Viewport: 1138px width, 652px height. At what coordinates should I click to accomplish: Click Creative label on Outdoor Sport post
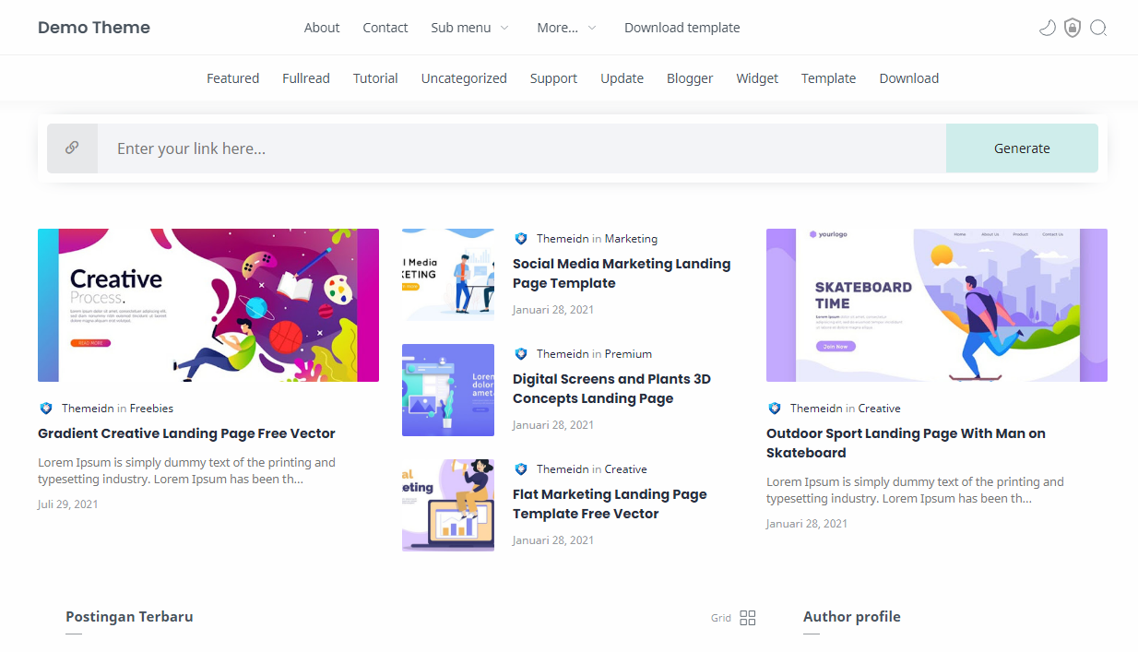click(880, 408)
